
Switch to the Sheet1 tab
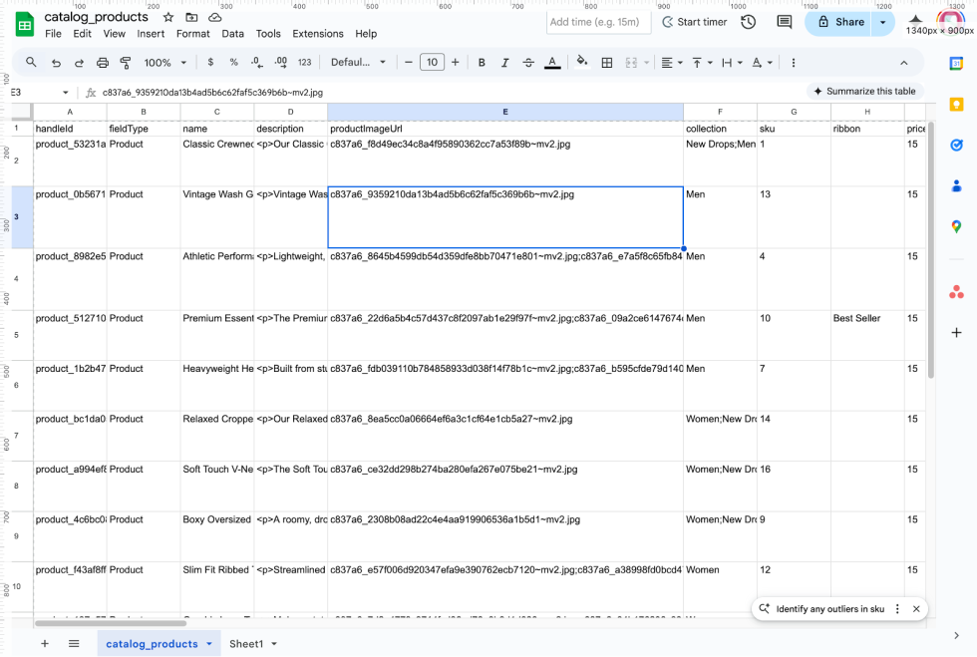(252, 644)
